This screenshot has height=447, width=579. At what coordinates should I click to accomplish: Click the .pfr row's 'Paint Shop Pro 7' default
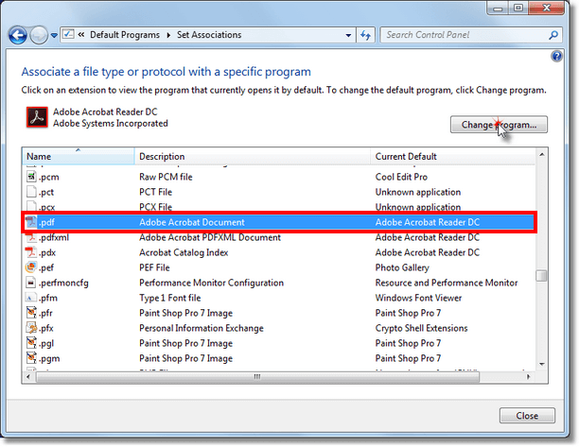click(408, 313)
